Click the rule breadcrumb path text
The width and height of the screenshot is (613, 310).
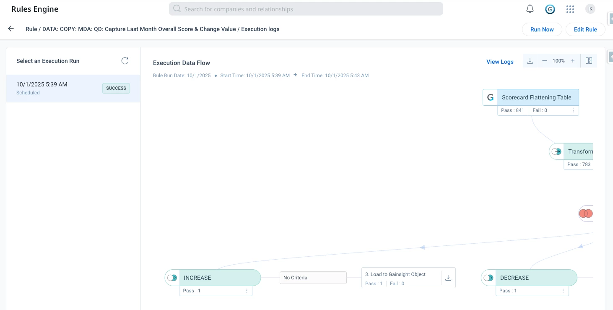point(153,29)
